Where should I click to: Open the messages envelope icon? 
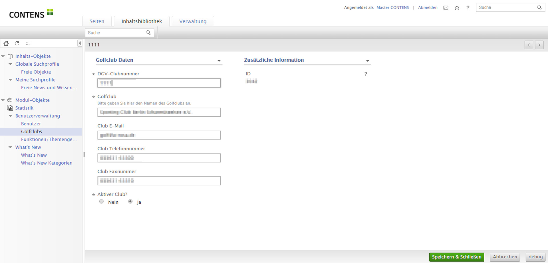(x=446, y=8)
